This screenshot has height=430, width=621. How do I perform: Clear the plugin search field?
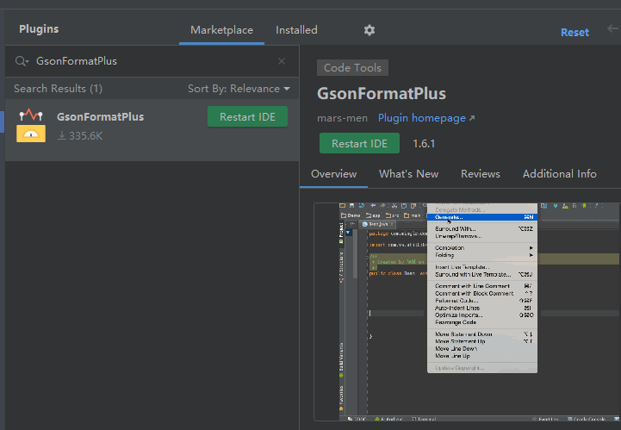(282, 61)
